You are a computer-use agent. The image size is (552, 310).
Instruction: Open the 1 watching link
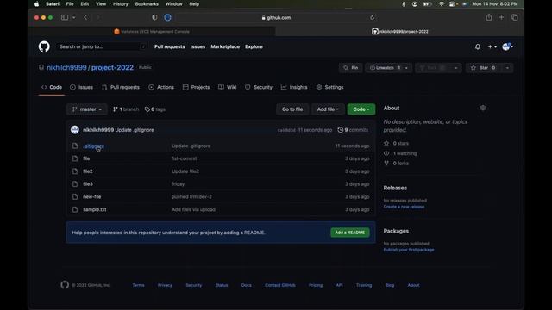tap(400, 153)
